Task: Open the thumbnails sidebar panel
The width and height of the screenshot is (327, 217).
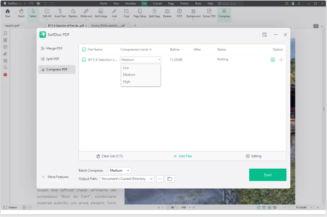Action: [x=5, y=40]
